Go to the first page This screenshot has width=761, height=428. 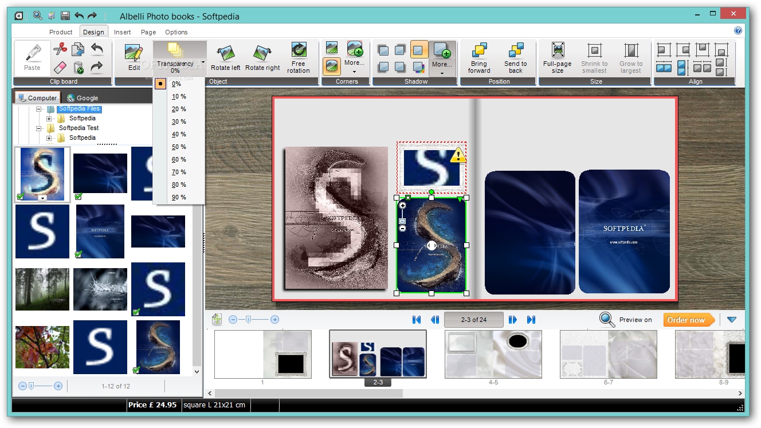(417, 320)
